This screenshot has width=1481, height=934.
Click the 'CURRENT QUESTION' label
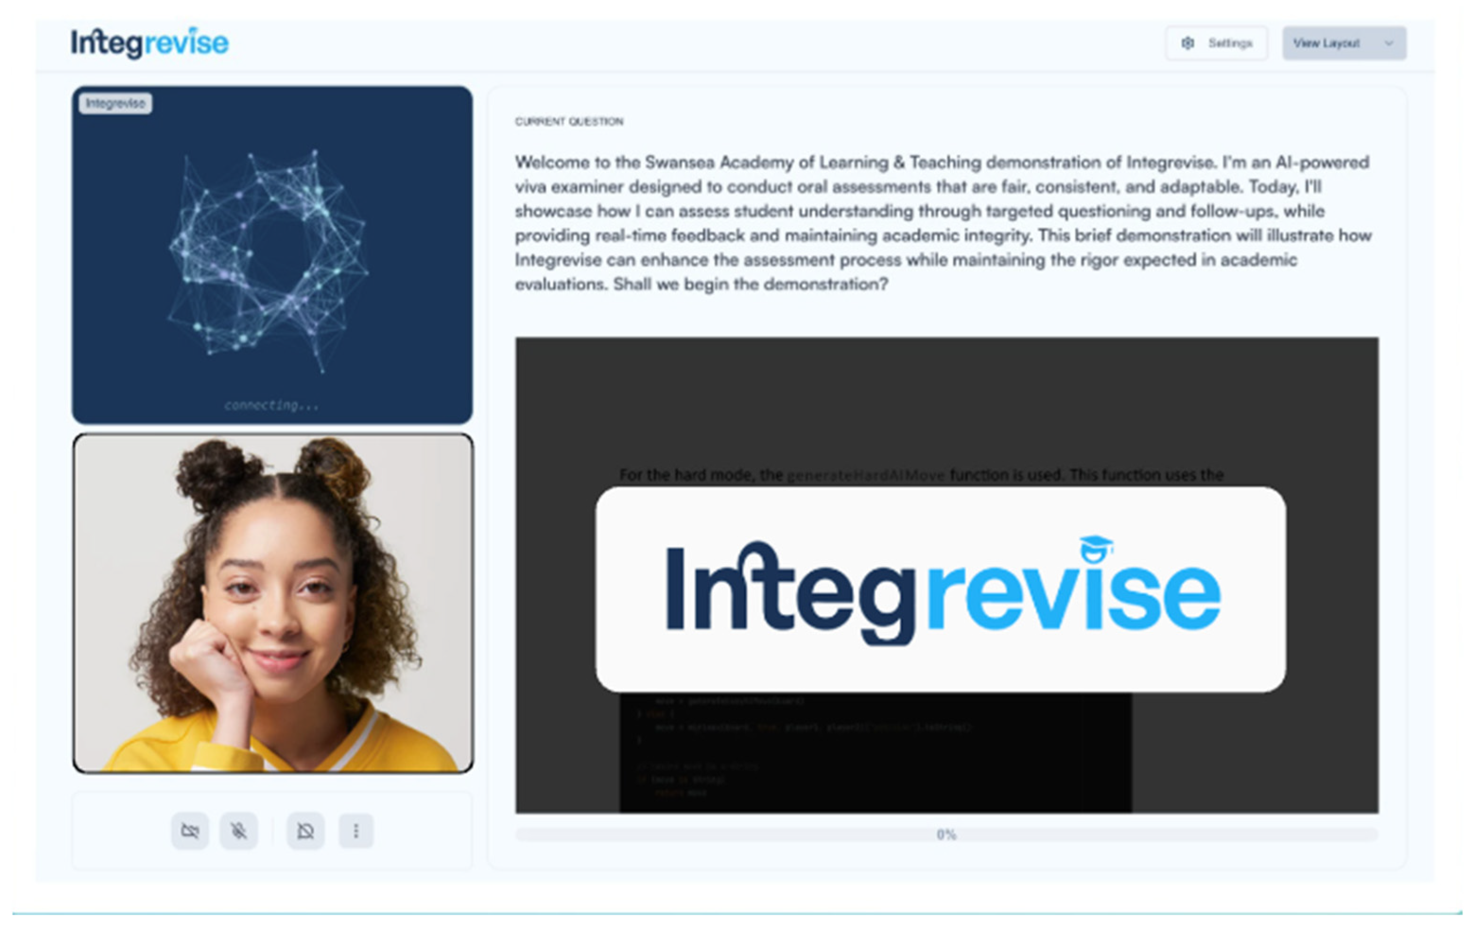[x=569, y=121]
